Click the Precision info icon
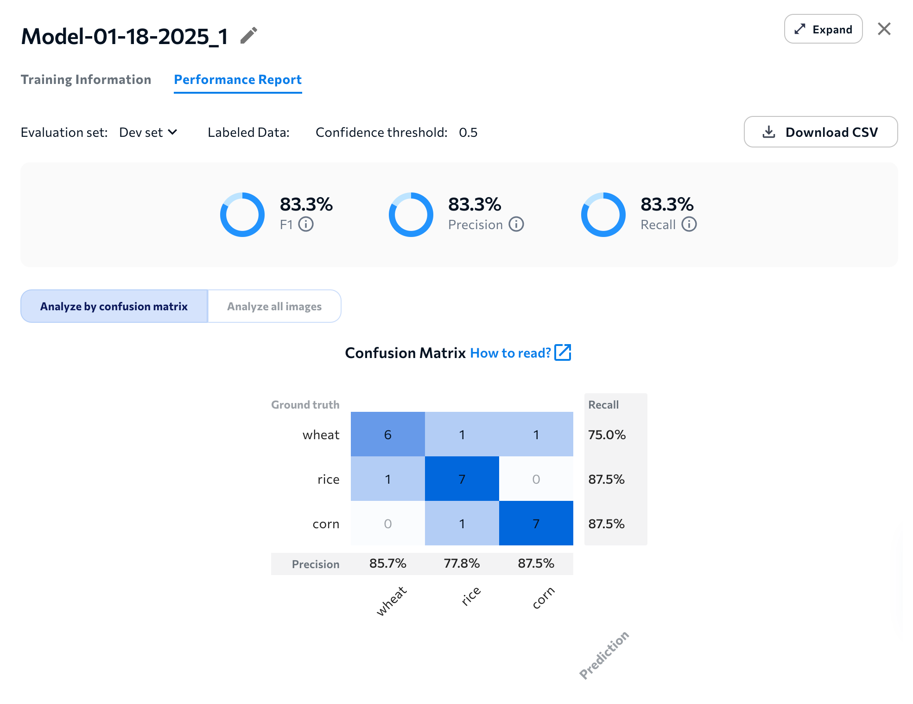The image size is (913, 704). point(516,224)
